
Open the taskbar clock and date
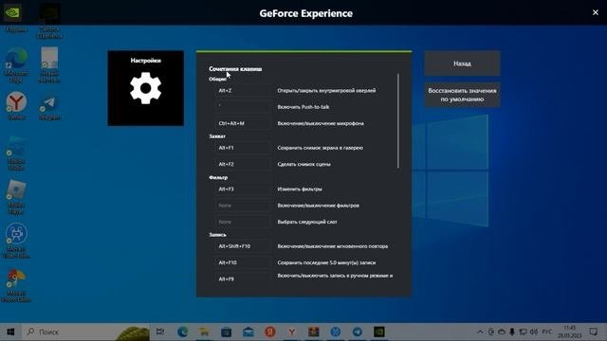click(570, 332)
